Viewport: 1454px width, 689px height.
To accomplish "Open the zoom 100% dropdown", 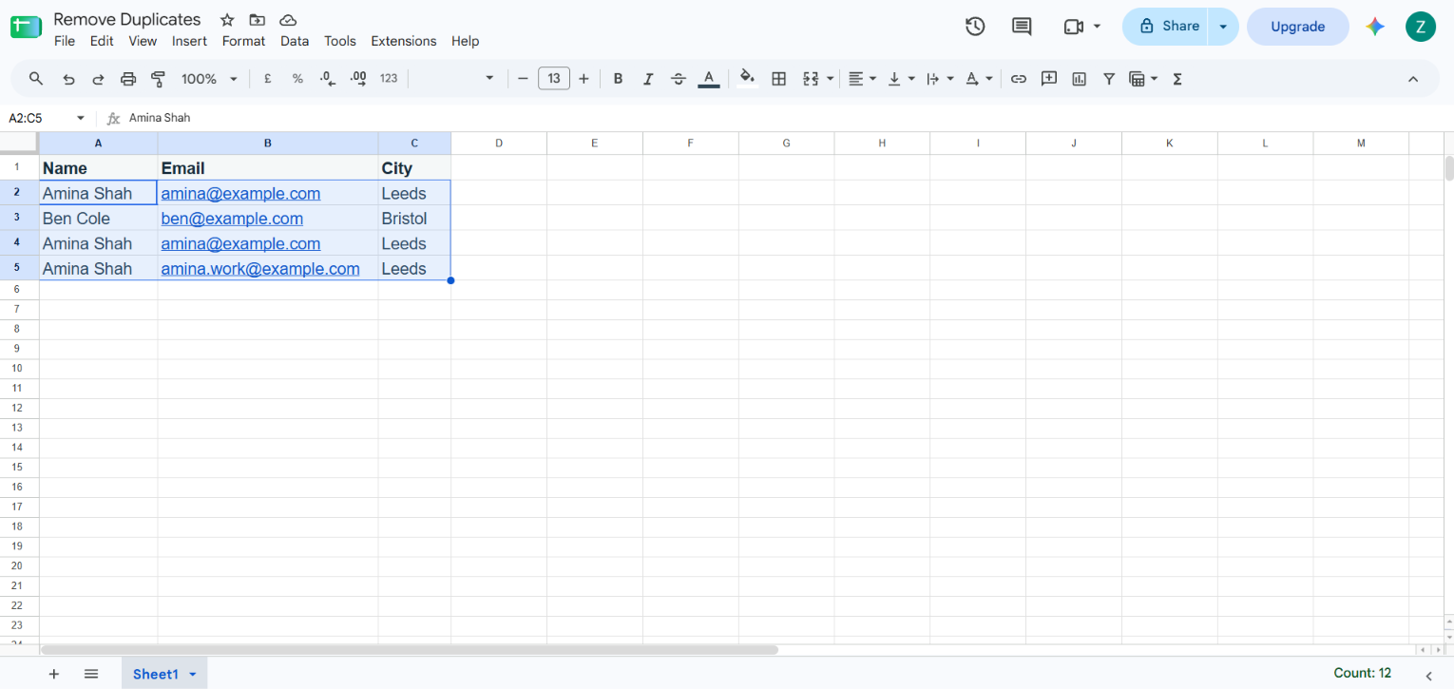I will click(209, 79).
